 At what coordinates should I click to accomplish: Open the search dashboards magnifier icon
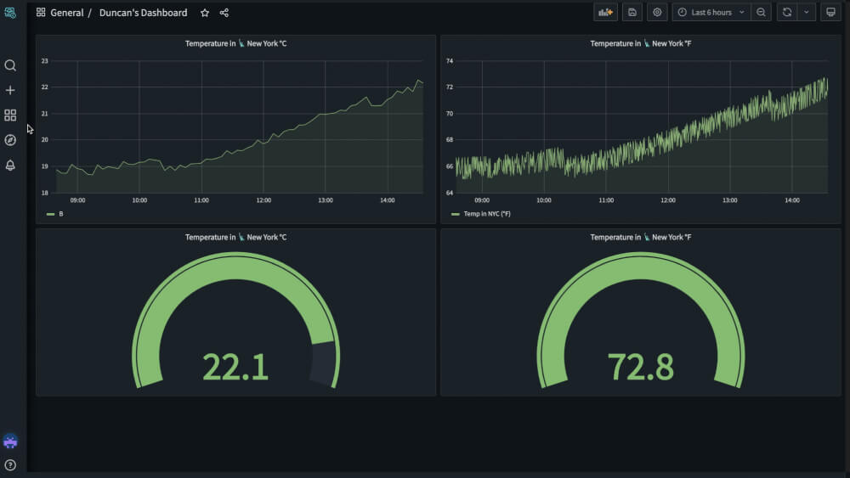click(x=10, y=65)
